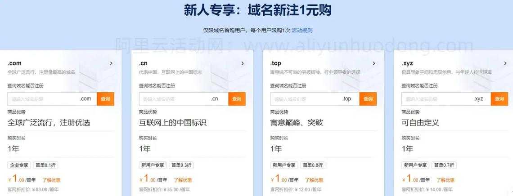Click the 新人专享：域名新注1元购 heading
This screenshot has height=196, width=513.
click(257, 10)
